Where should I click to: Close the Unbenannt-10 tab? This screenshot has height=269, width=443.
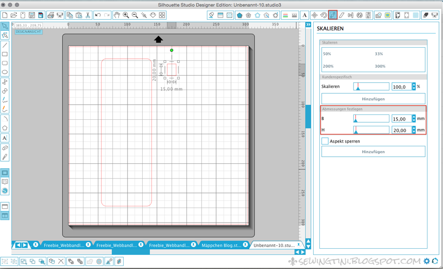point(299,245)
